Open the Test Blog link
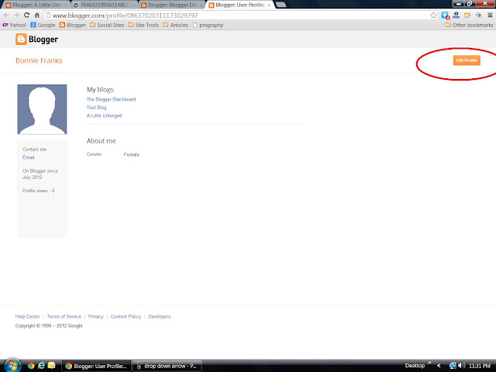The height and width of the screenshot is (372, 496). [96, 108]
